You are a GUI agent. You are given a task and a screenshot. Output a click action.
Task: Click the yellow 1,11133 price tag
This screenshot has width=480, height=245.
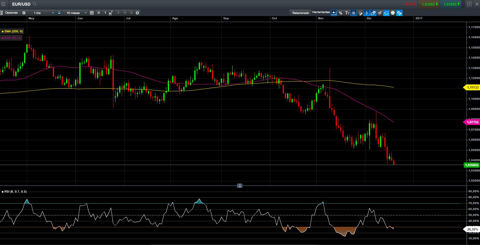click(x=471, y=87)
